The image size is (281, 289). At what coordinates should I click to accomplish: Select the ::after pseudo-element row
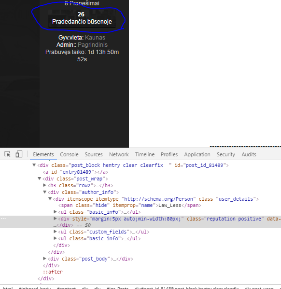click(53, 272)
